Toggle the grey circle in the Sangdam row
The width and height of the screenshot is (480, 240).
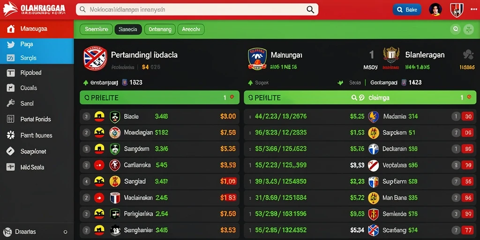(x=86, y=149)
